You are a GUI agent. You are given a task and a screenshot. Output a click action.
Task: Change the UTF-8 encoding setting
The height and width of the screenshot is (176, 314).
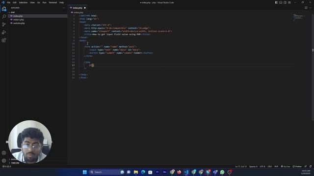pos(262,166)
